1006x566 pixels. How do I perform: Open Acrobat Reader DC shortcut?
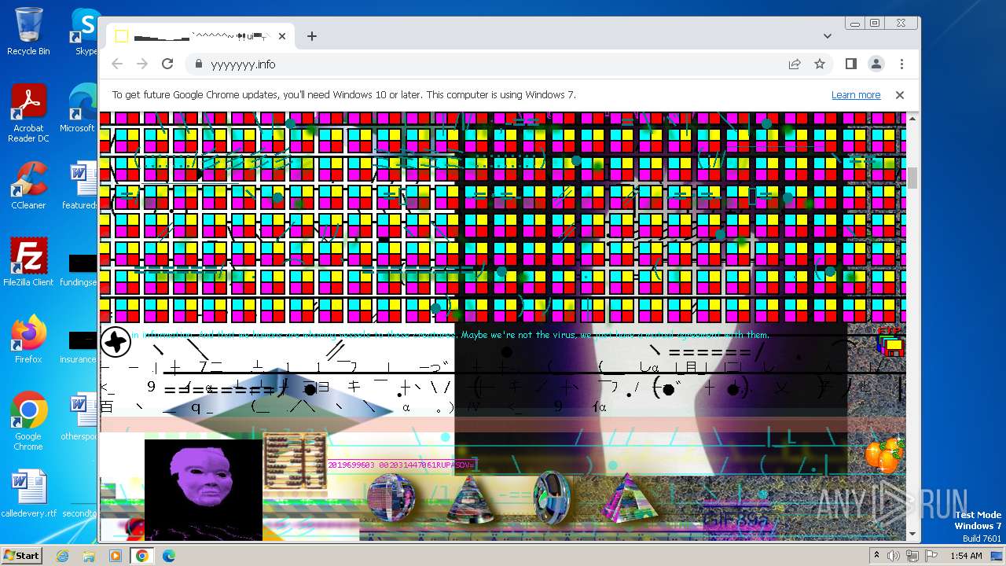28,114
